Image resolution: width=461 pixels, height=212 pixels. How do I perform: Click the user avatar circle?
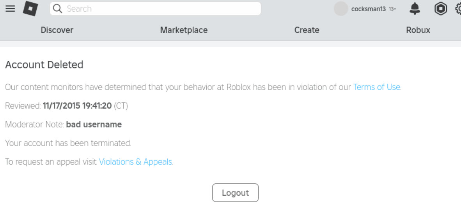pyautogui.click(x=341, y=9)
